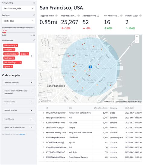
Task: Remove the festivals category tag
Action: click(x=14, y=58)
